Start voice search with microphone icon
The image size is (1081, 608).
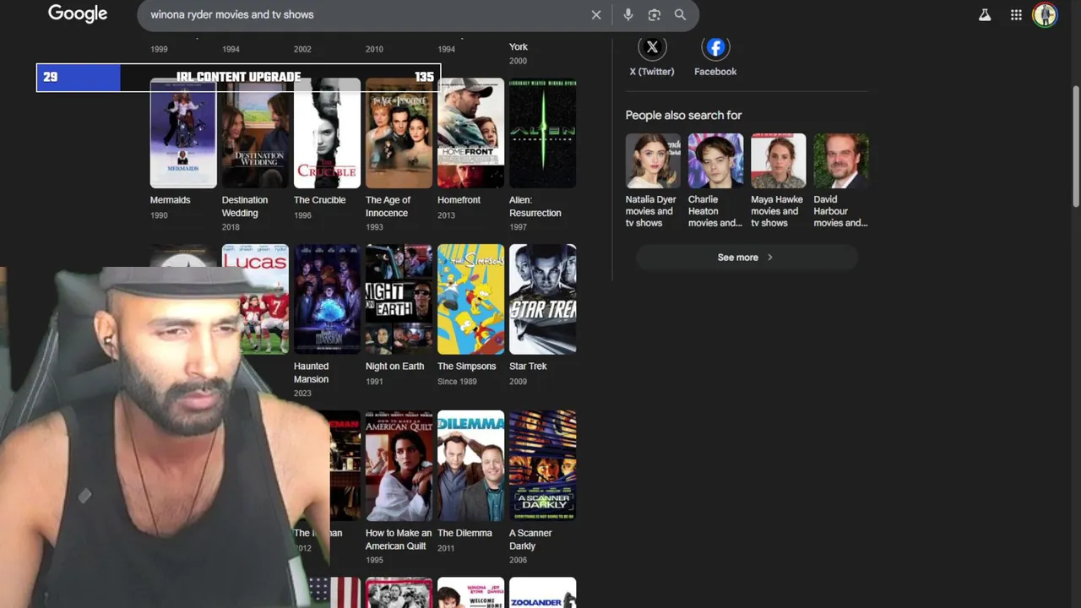[x=627, y=14]
